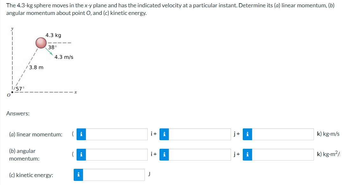The image size is (342, 185).
Task: Click the info icon for kinetic energy
Action: click(x=78, y=175)
